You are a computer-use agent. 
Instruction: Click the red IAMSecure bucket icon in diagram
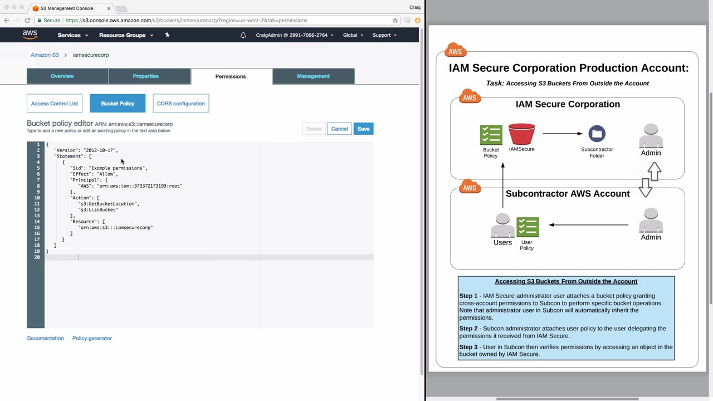point(521,134)
